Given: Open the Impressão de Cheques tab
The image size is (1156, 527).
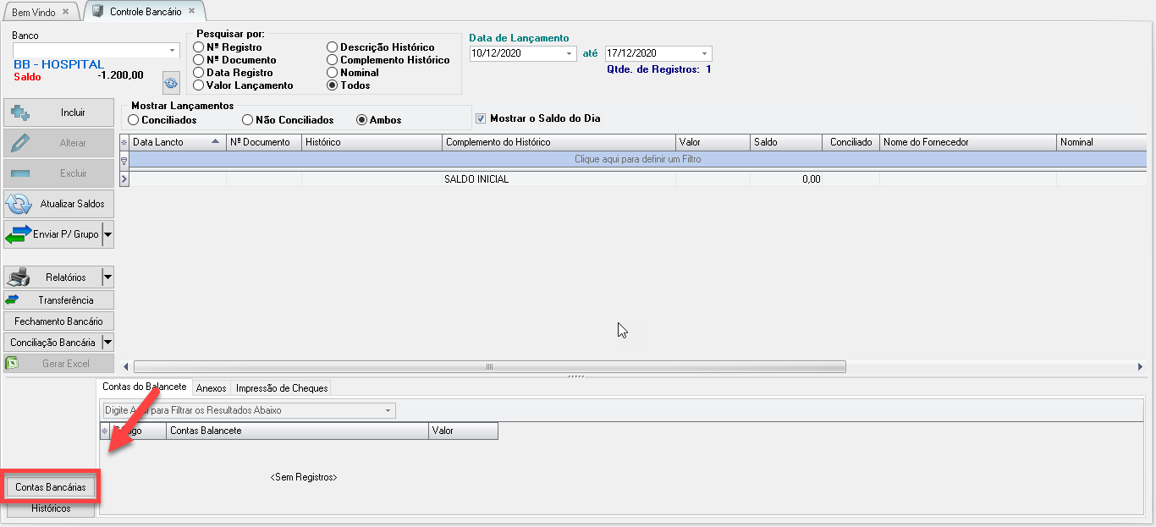Looking at the screenshot, I should click(281, 388).
